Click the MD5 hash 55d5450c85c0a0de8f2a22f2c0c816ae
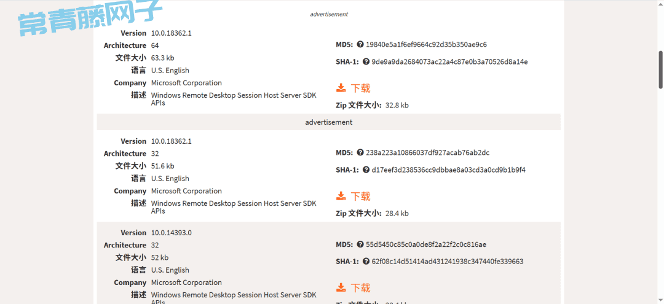Screen dimensions: 664x304 (x=426, y=244)
